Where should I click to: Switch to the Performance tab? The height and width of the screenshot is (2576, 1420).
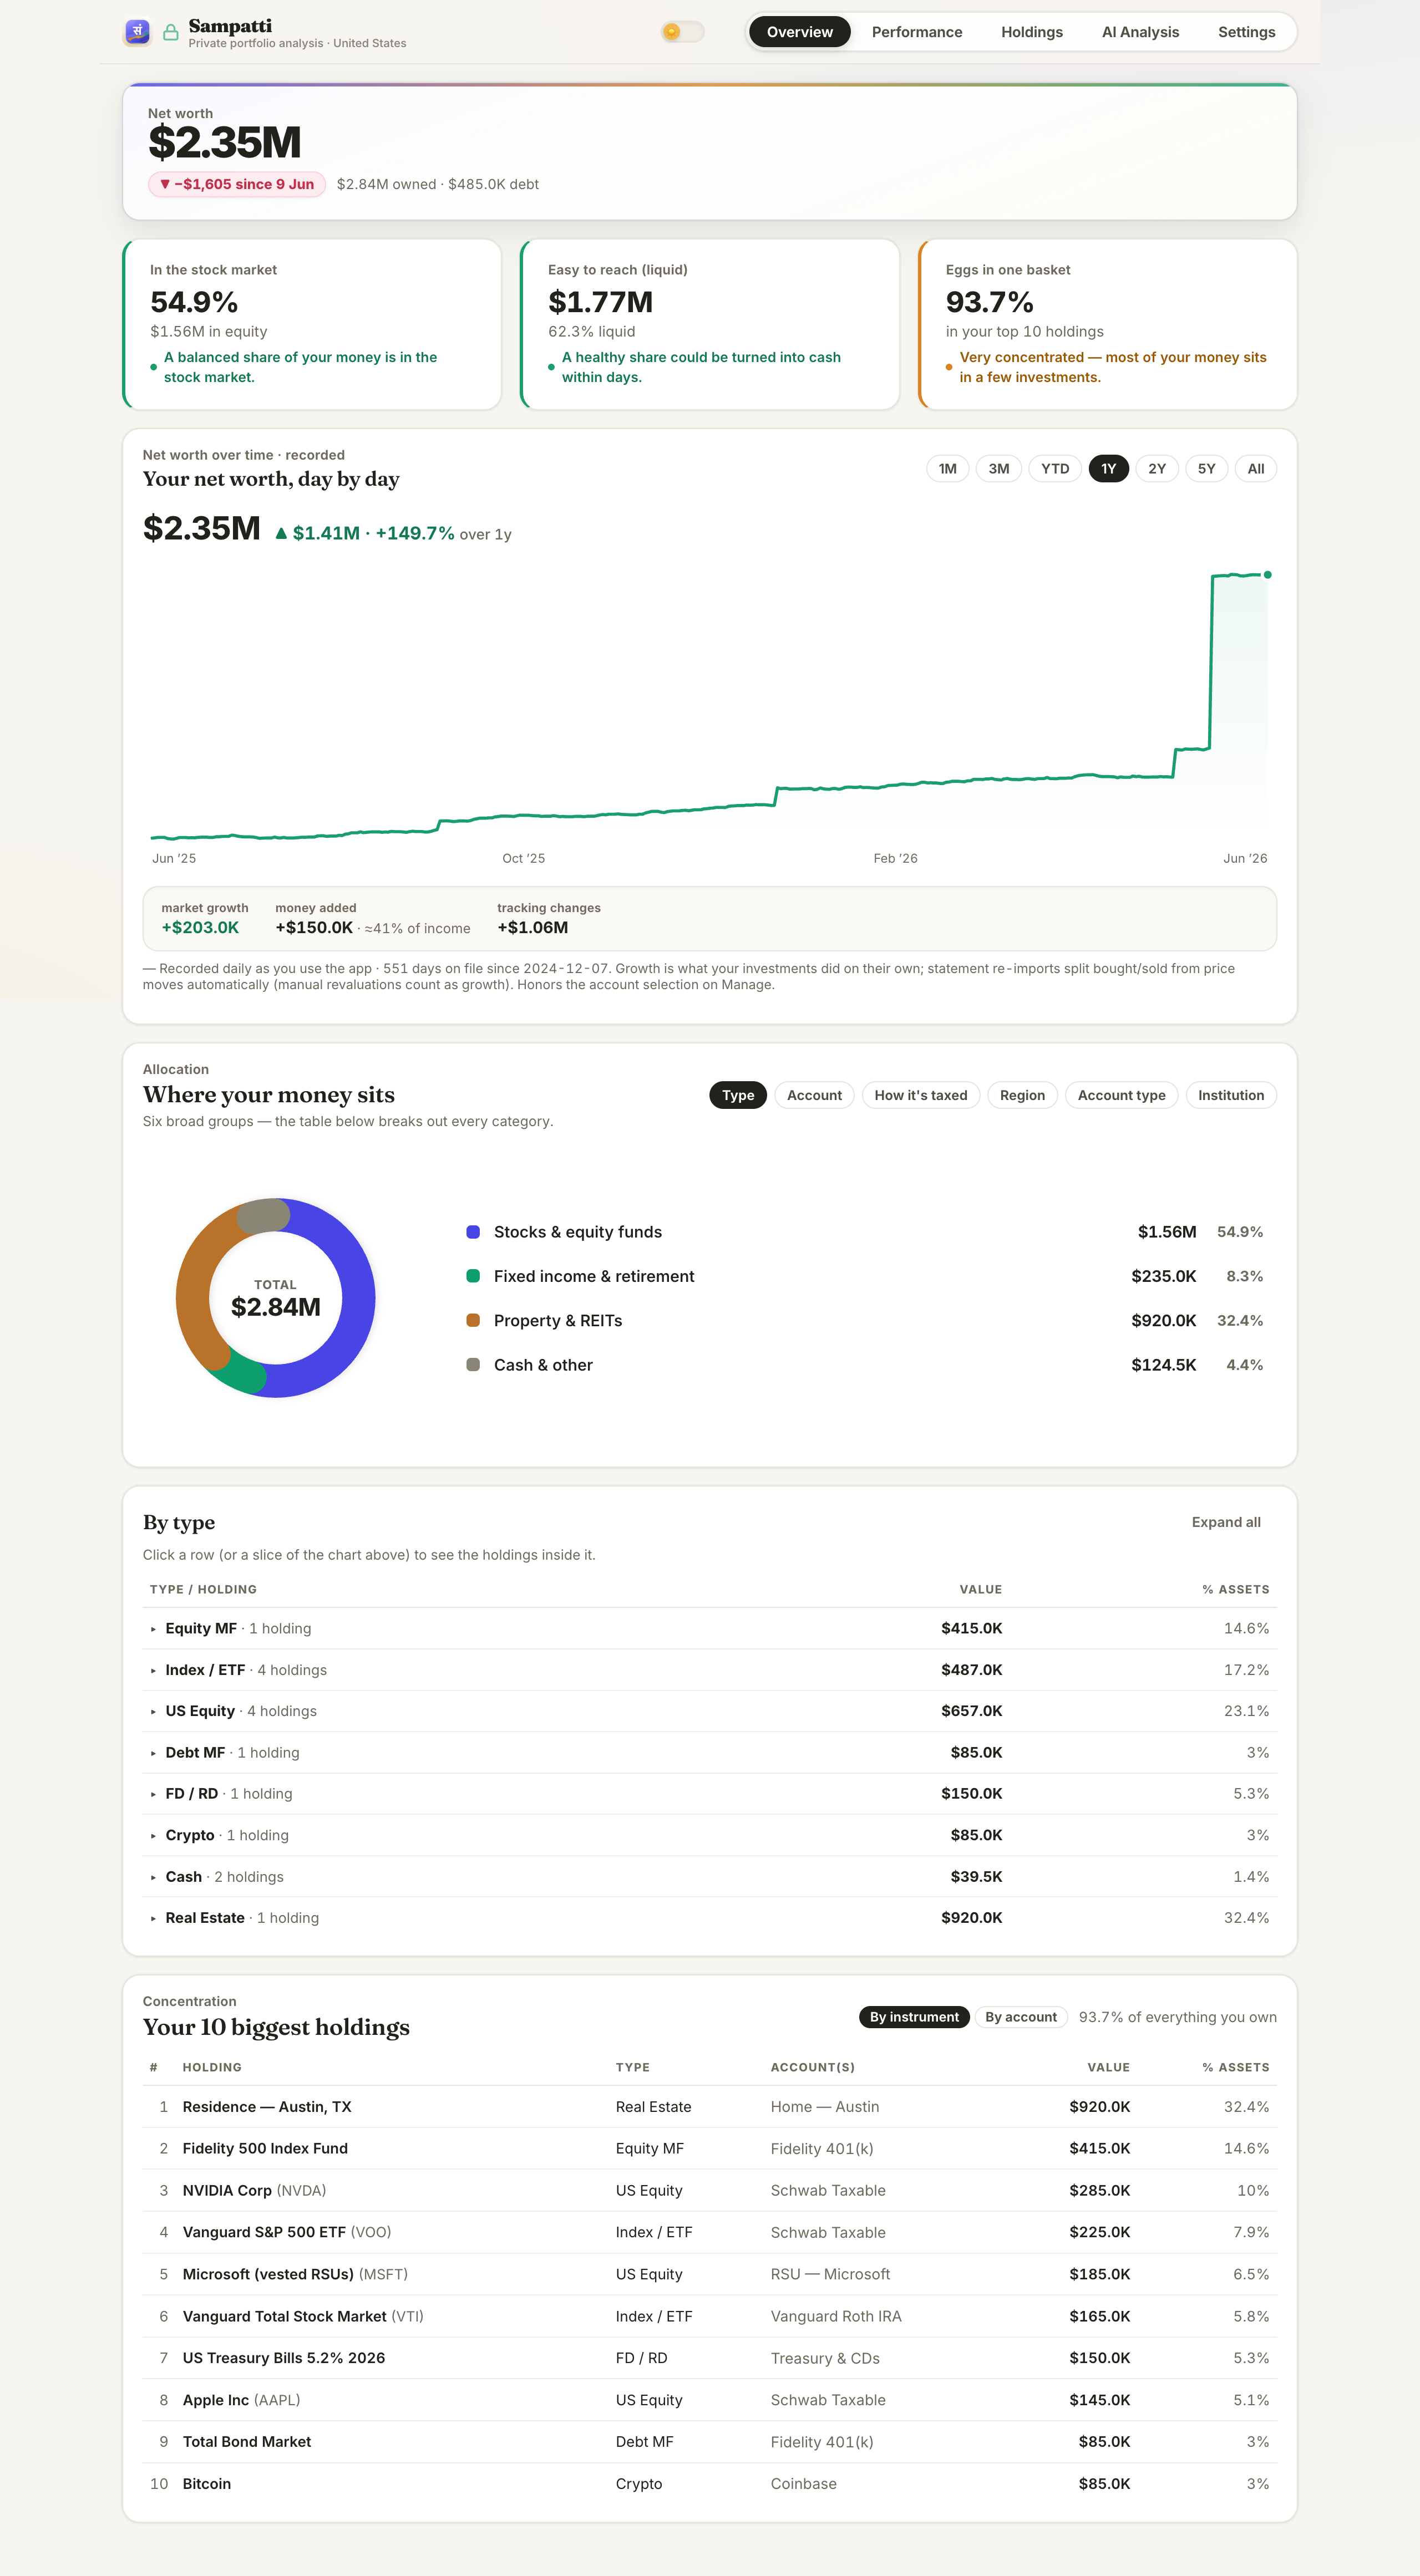pos(917,32)
